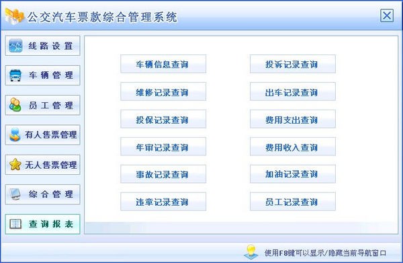The width and height of the screenshot is (403, 263).
Task: Click the light bulb hint icon
Action: pos(251,252)
